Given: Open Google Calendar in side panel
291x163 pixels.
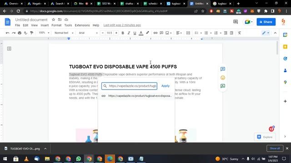Looking at the screenshot, I should coord(285,35).
